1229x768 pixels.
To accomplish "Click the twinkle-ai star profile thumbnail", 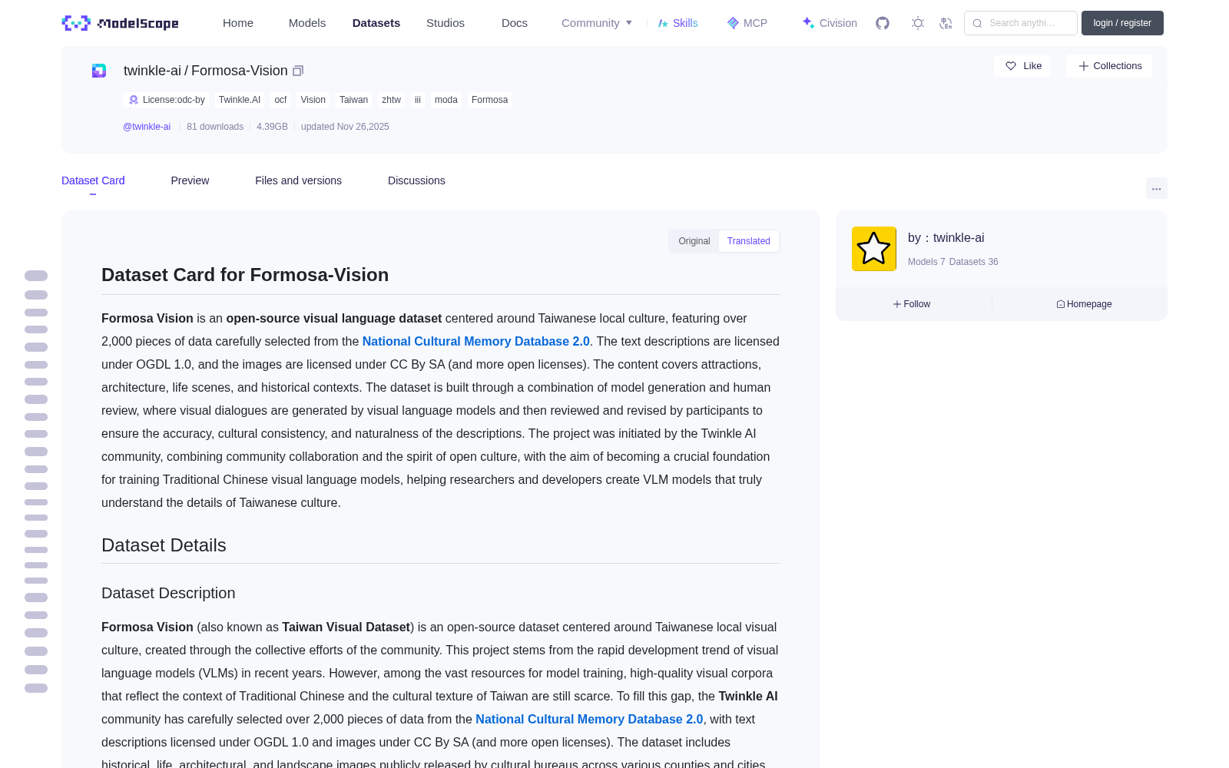I will [874, 249].
